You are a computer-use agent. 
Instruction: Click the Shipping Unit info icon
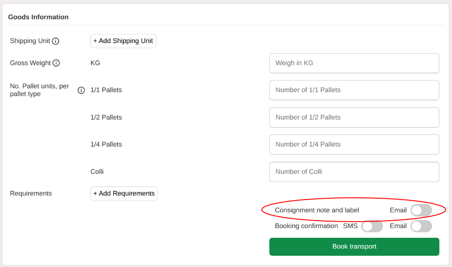pos(55,41)
